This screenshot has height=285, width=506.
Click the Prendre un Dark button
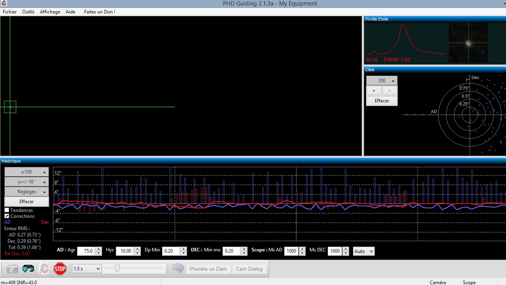(208, 269)
